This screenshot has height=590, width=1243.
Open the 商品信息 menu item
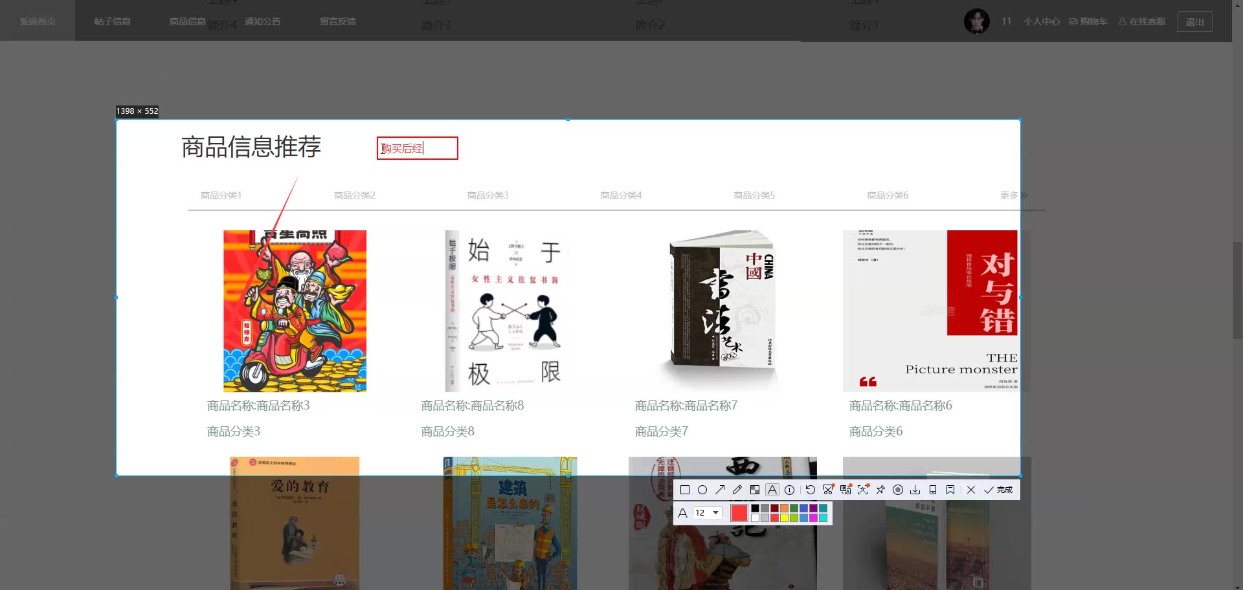[188, 21]
